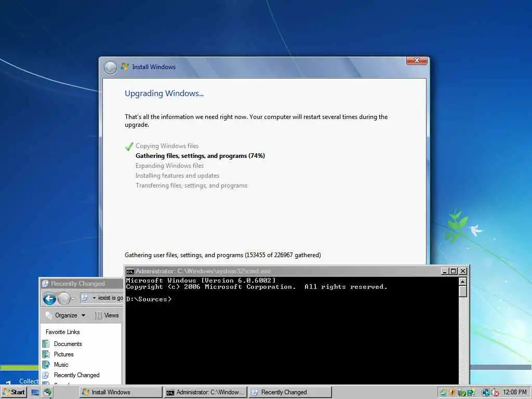The height and width of the screenshot is (399, 532).
Task: Click 'Transferring files, settings, and programs' step text
Action: coord(191,185)
